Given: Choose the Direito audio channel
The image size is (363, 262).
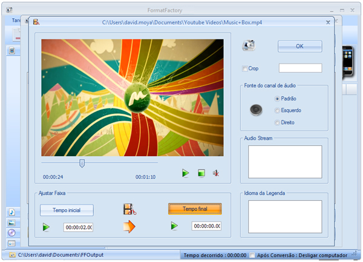Looking at the screenshot, I should pos(277,122).
